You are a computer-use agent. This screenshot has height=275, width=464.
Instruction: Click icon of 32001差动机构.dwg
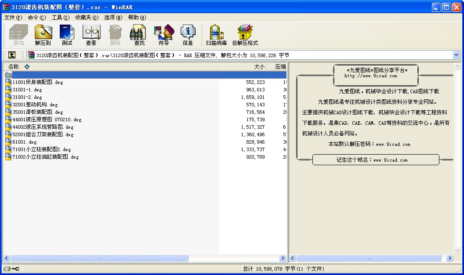pos(8,105)
